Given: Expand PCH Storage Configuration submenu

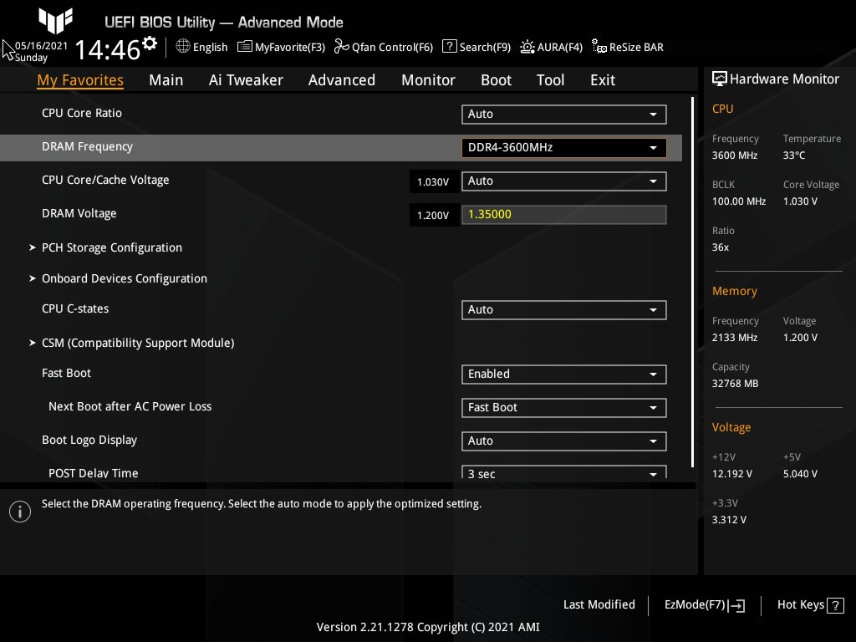Looking at the screenshot, I should pos(111,247).
